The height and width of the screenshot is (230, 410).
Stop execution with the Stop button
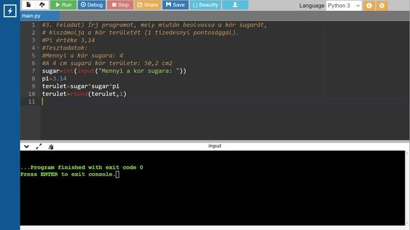(x=120, y=5)
